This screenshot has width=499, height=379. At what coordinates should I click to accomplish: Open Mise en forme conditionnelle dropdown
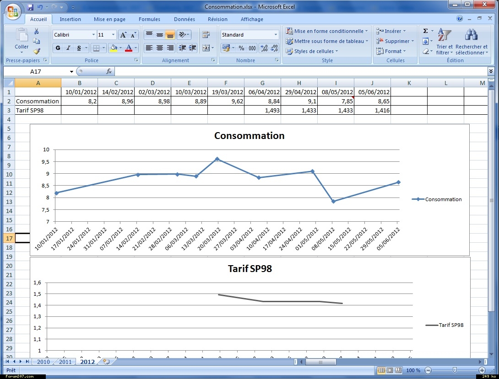pos(327,31)
